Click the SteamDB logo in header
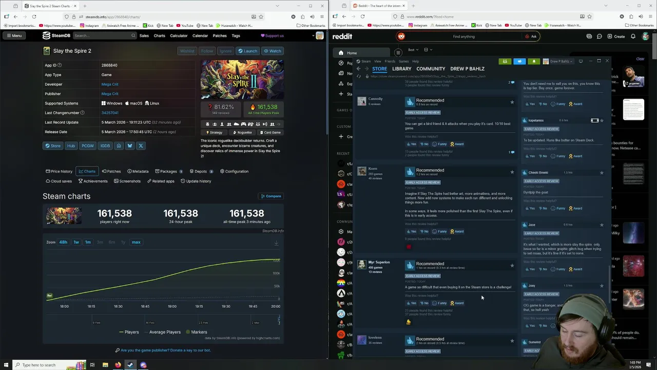The width and height of the screenshot is (657, 370). [x=56, y=35]
